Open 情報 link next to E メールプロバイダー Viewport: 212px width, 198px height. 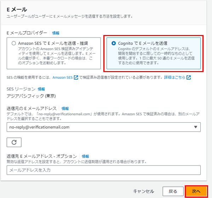click(56, 33)
